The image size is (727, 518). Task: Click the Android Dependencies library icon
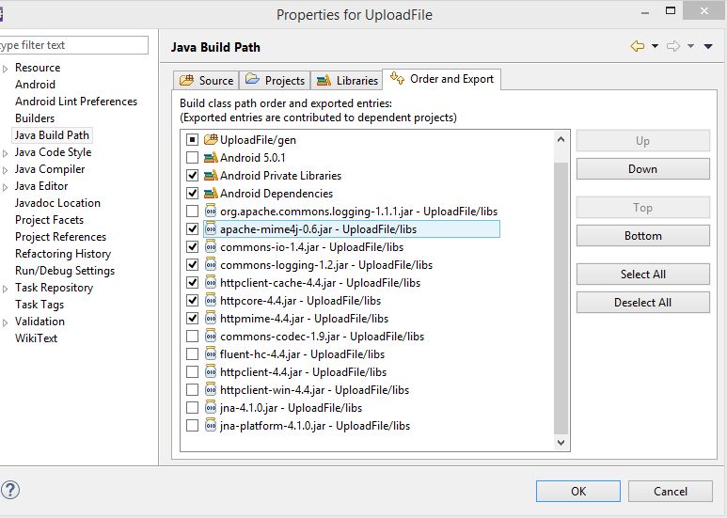[211, 194]
